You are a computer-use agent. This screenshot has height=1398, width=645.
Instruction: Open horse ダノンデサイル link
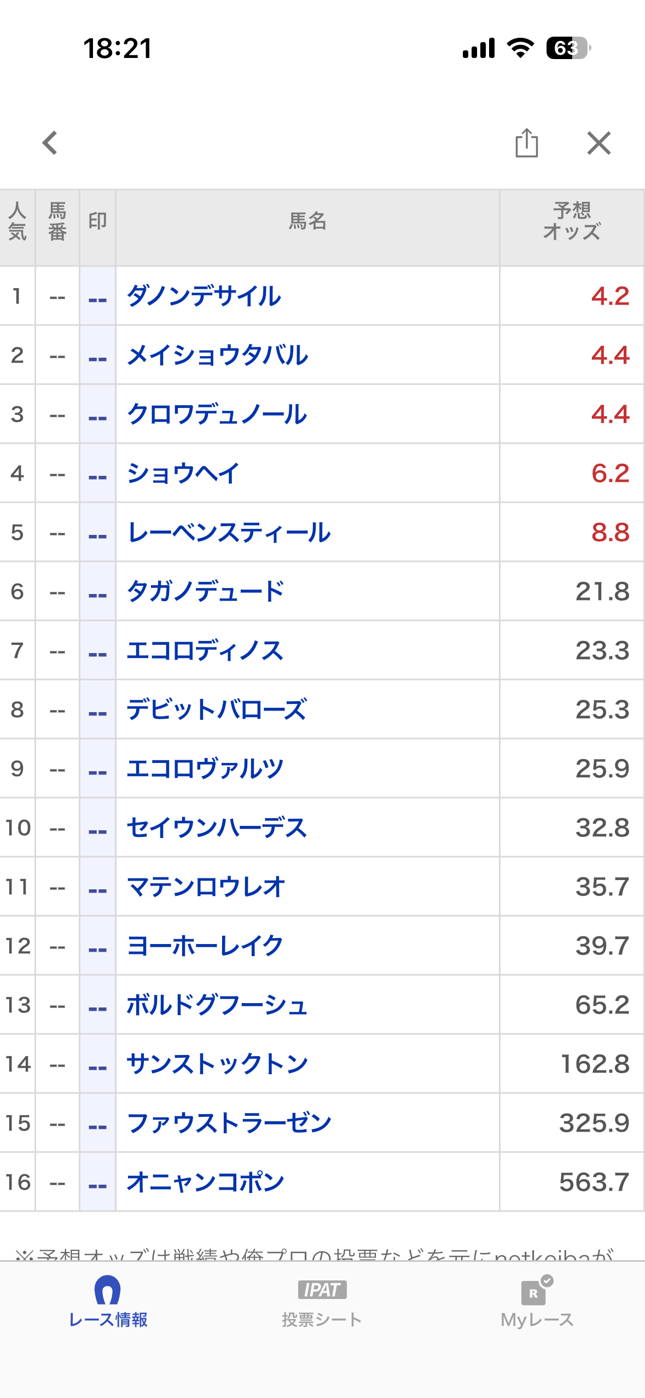204,296
